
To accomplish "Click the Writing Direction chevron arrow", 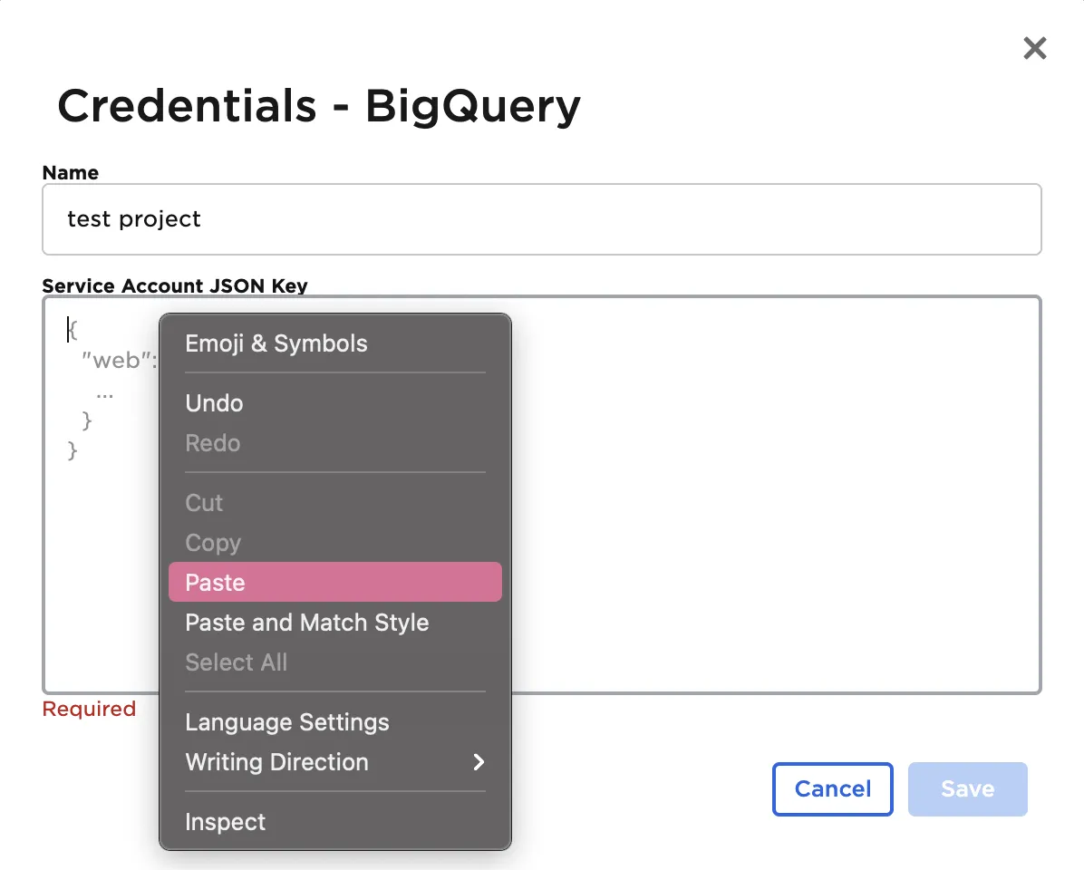I will click(479, 762).
